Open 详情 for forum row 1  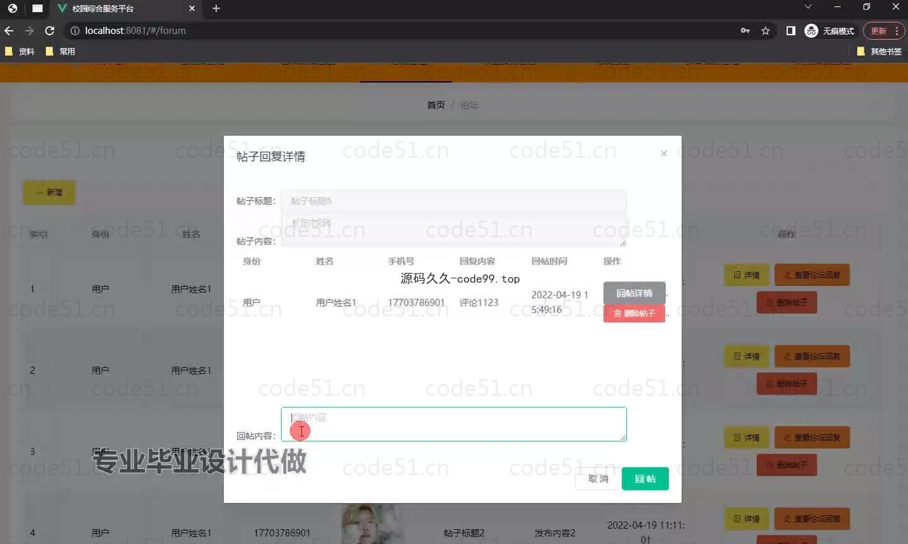(x=747, y=275)
